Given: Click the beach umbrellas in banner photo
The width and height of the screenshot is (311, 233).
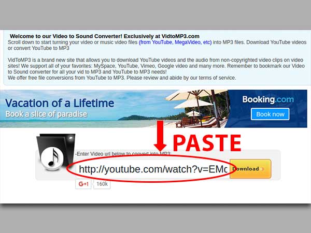Looking at the screenshot, I should pyautogui.click(x=197, y=104).
